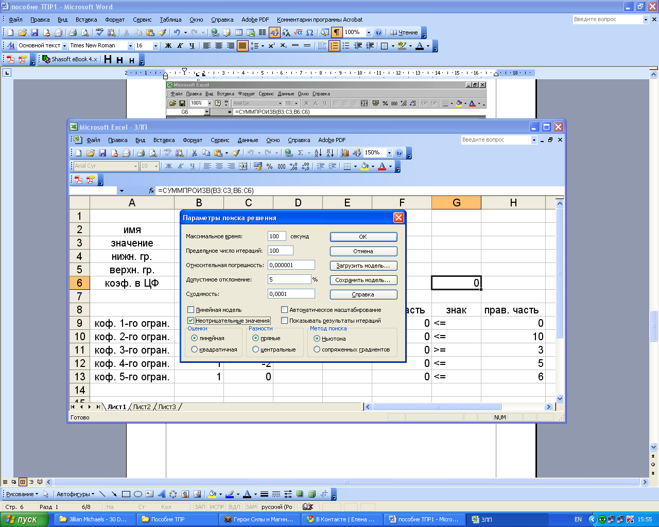This screenshot has height=527, width=659.
Task: Open the Word Введите вопрос help dropdown
Action: click(x=646, y=20)
